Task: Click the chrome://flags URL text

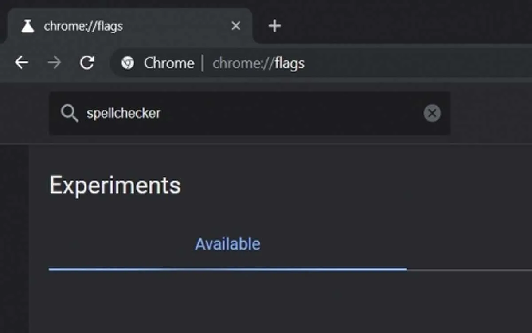Action: tap(258, 63)
